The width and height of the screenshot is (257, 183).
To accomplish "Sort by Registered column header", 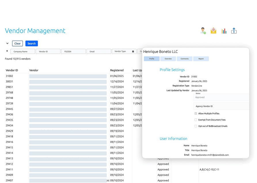I will [x=117, y=70].
